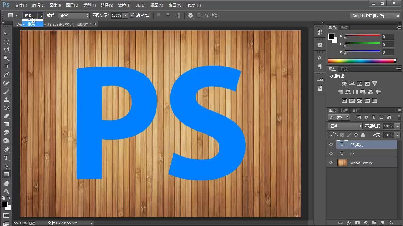Hide the PS 拷贝 layer

point(331,145)
